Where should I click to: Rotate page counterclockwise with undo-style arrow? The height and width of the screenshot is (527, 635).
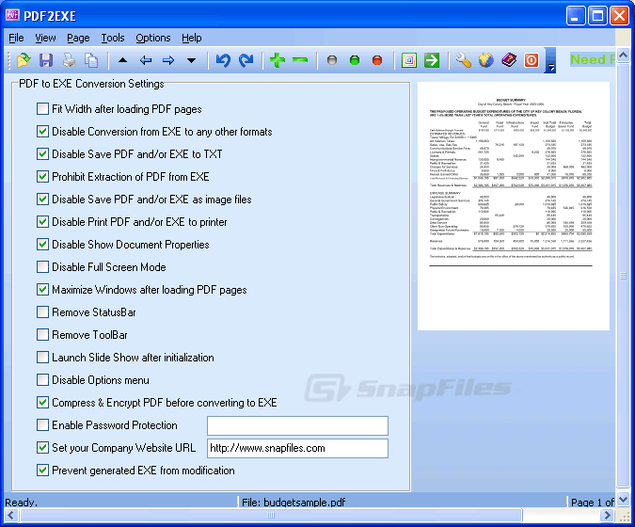point(223,60)
